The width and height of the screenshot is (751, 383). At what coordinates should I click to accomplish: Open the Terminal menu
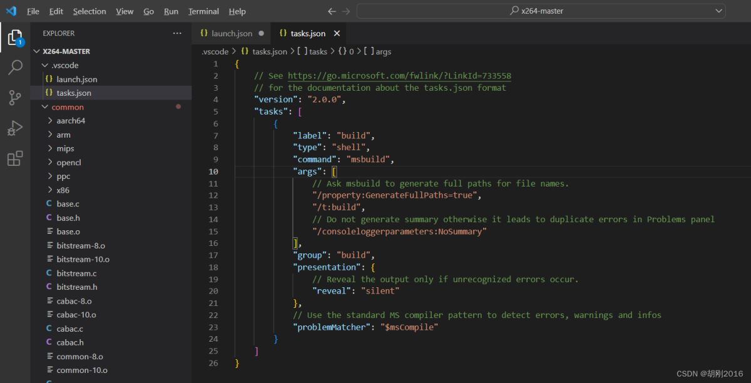tap(203, 11)
